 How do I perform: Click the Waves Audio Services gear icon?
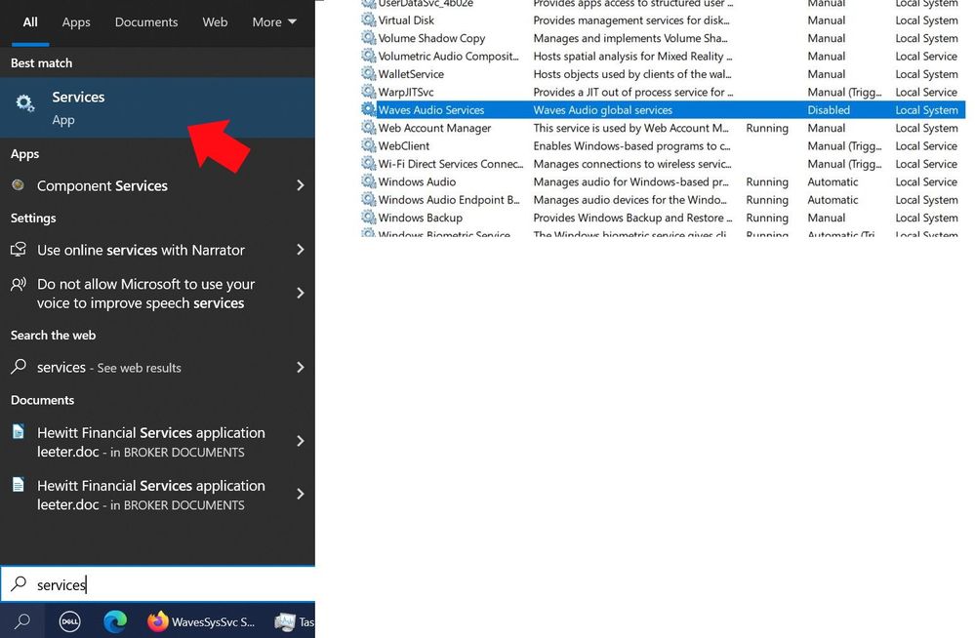click(x=369, y=110)
